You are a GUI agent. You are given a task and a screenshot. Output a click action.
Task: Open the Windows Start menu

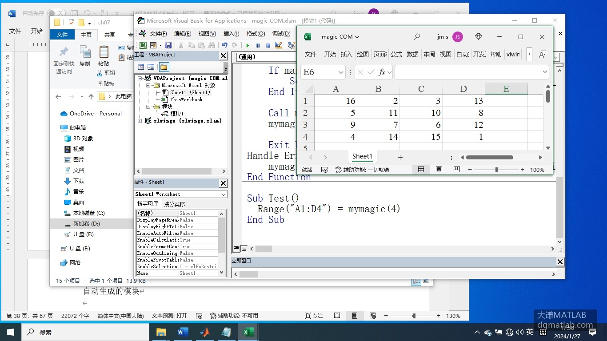click(11, 332)
